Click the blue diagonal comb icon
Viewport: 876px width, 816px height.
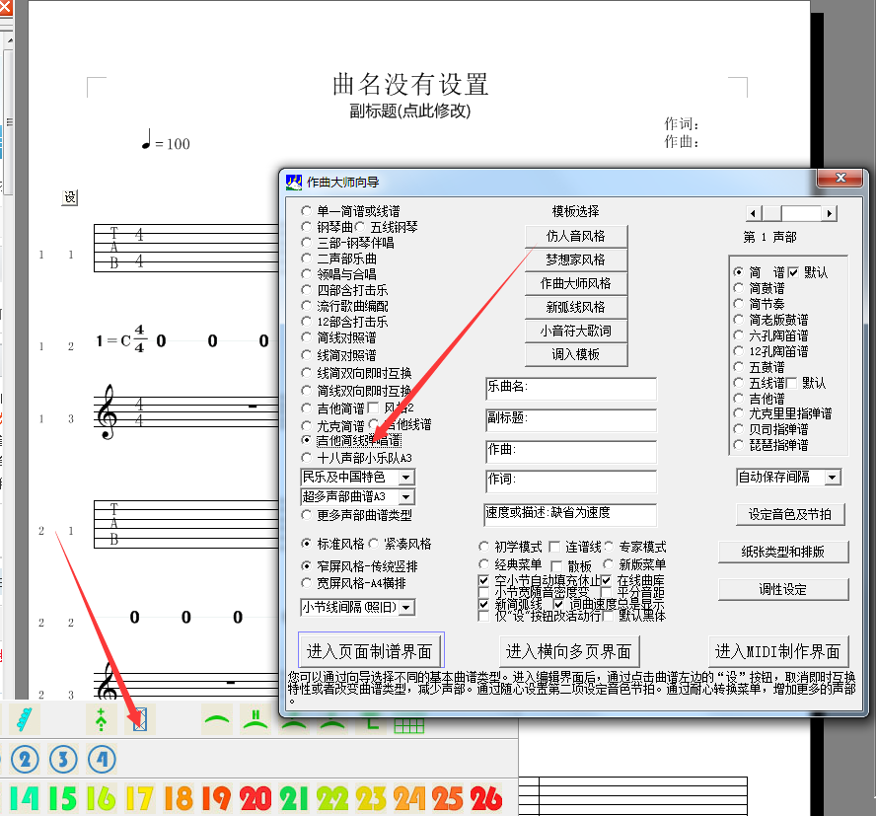point(26,720)
